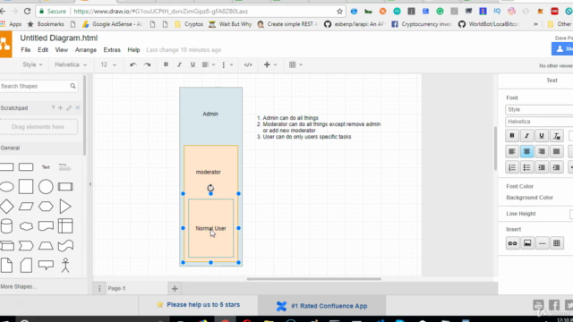Screen dimensions: 573x322
Task: Open the text alignment dropdown in toolbar
Action: tap(209, 64)
